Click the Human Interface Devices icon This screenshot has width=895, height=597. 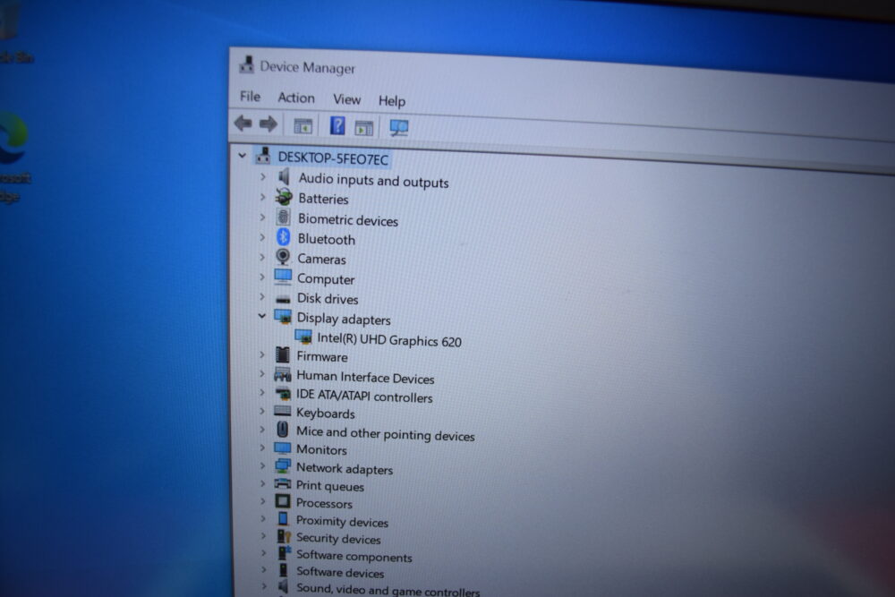click(x=283, y=374)
